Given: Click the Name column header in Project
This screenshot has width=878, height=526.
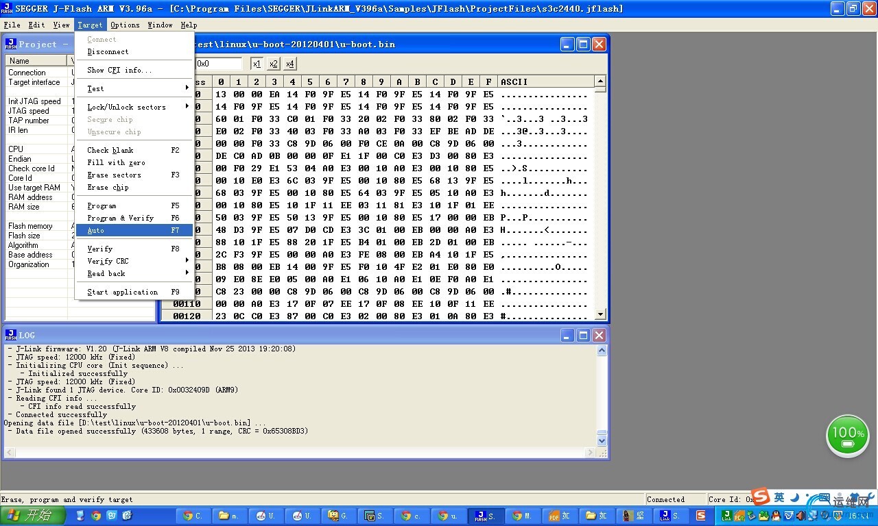Looking at the screenshot, I should pyautogui.click(x=37, y=61).
